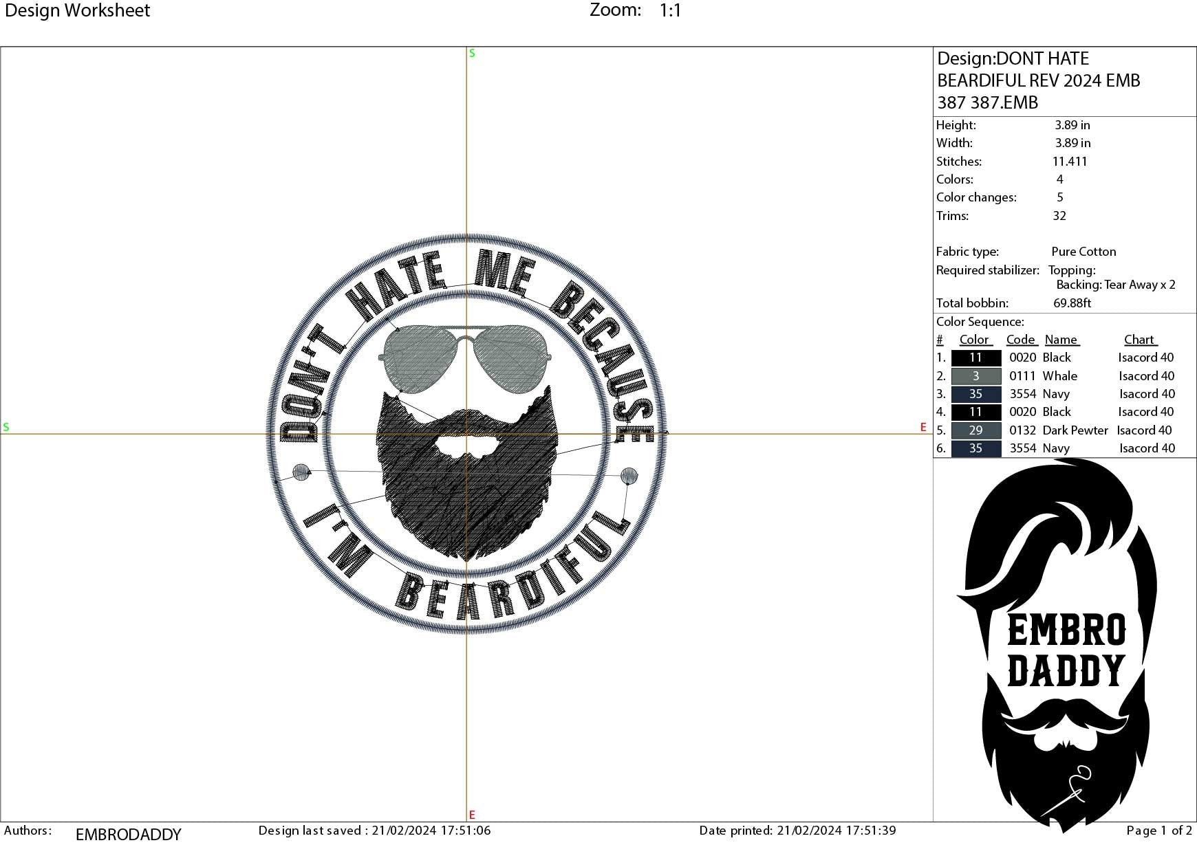The width and height of the screenshot is (1197, 845).
Task: Click the thread name 'Whale'
Action: tap(1059, 376)
